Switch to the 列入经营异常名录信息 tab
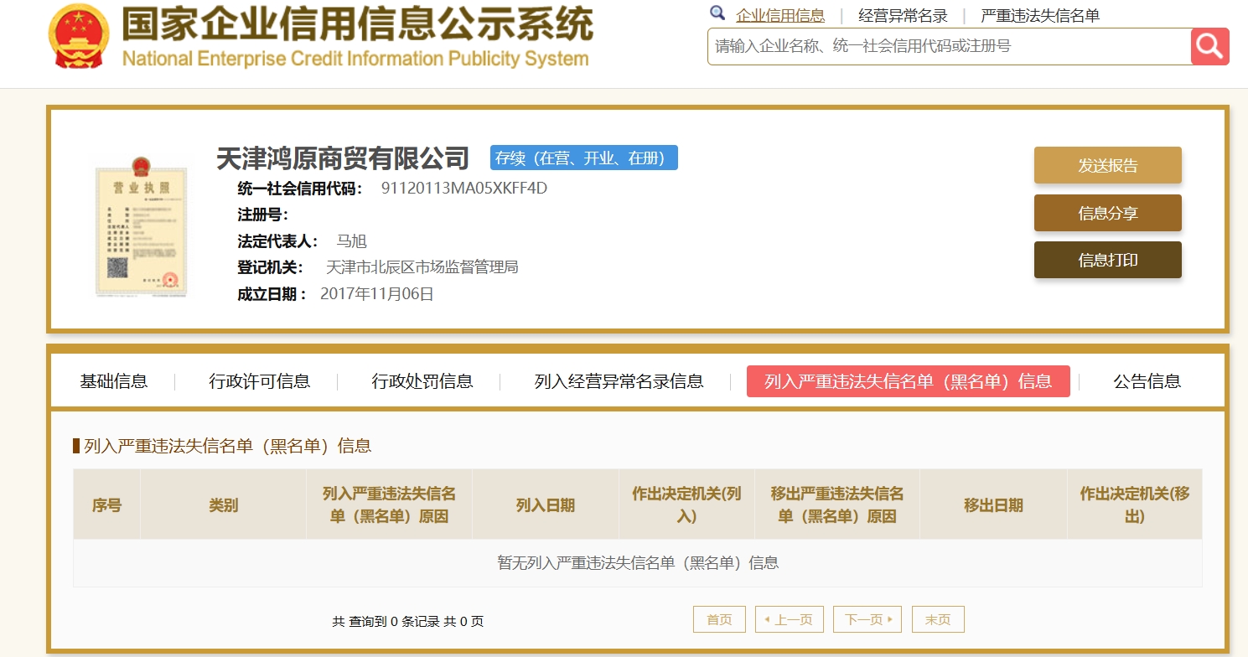The image size is (1248, 657). (x=619, y=381)
